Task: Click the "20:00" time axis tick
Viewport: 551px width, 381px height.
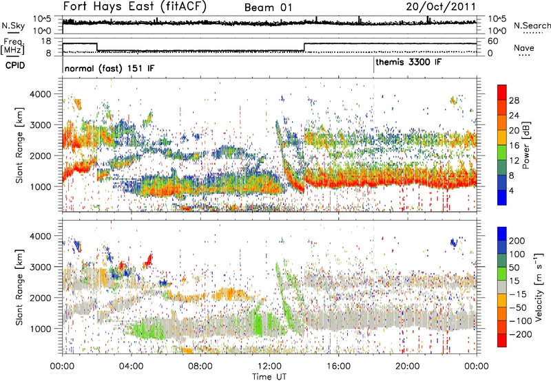Action: (x=407, y=367)
